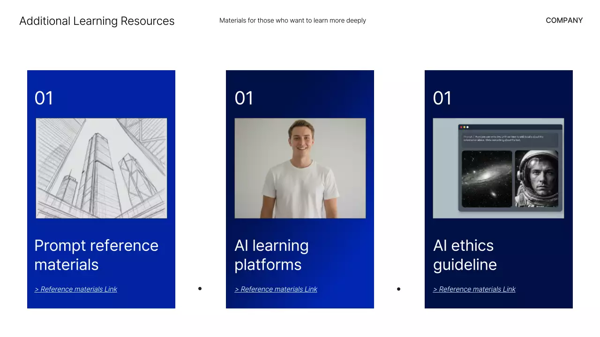Select the '01' number on the AI learning card

click(244, 98)
